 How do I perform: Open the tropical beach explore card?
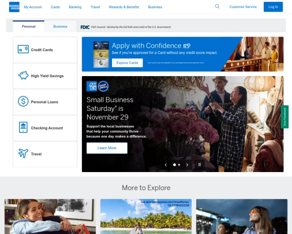[146, 216]
